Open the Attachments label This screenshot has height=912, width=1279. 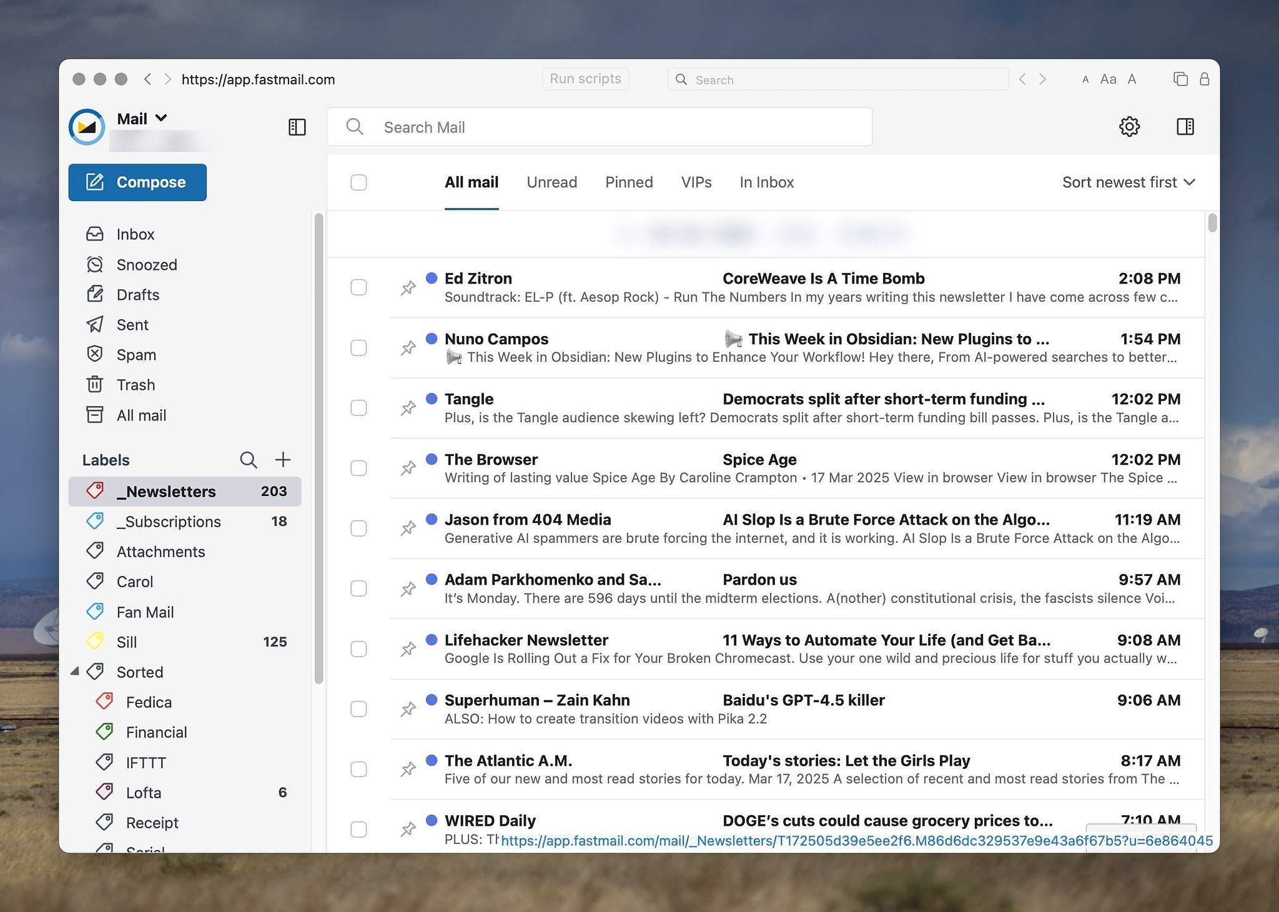click(x=185, y=552)
